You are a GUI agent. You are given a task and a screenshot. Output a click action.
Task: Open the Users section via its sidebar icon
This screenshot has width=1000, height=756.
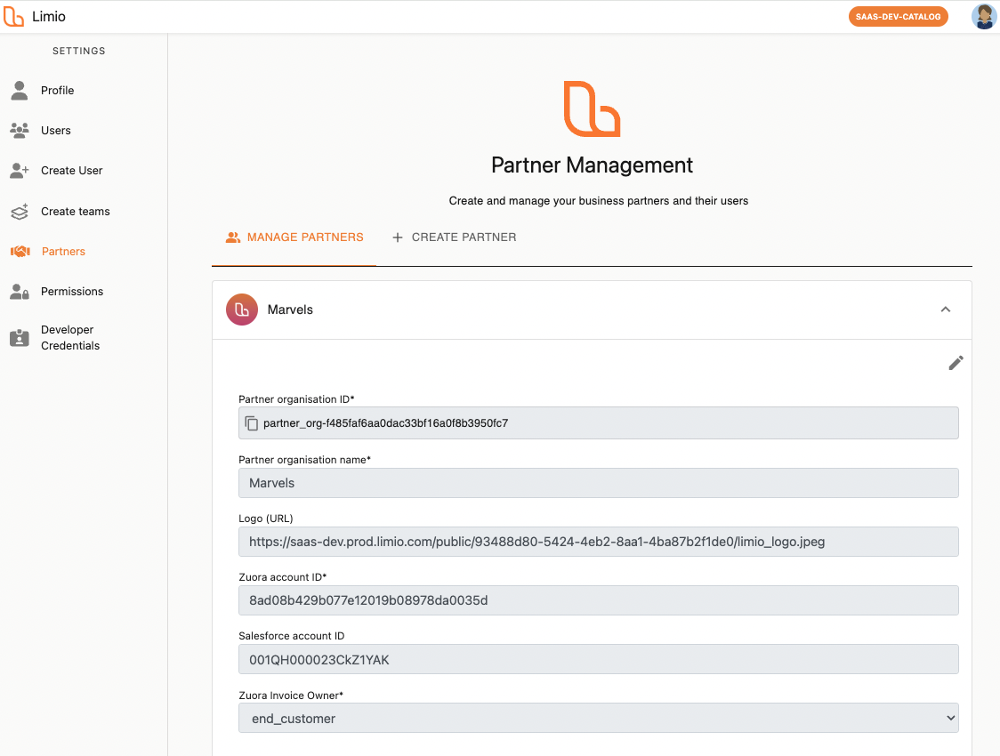click(20, 130)
